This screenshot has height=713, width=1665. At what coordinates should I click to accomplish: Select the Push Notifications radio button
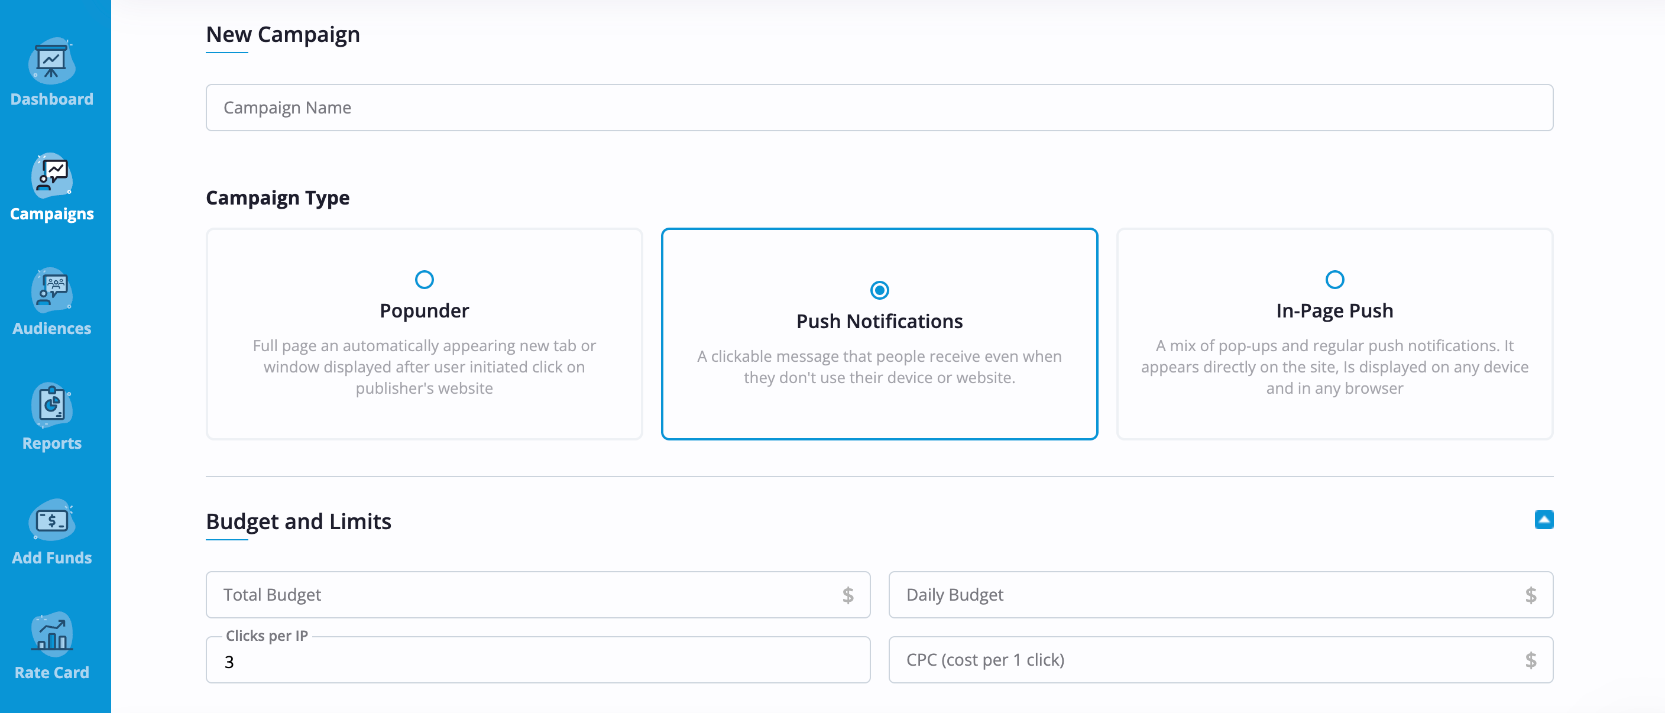[879, 290]
